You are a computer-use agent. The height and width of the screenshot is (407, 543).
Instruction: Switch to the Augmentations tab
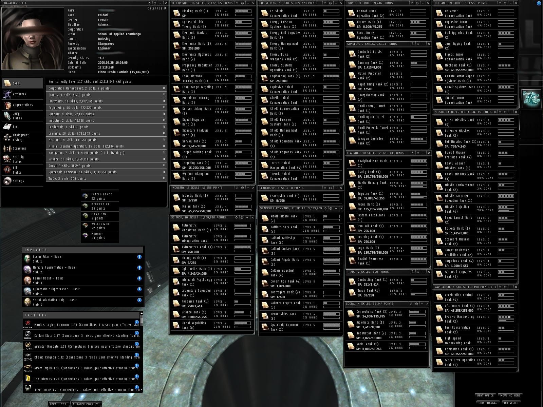23,105
